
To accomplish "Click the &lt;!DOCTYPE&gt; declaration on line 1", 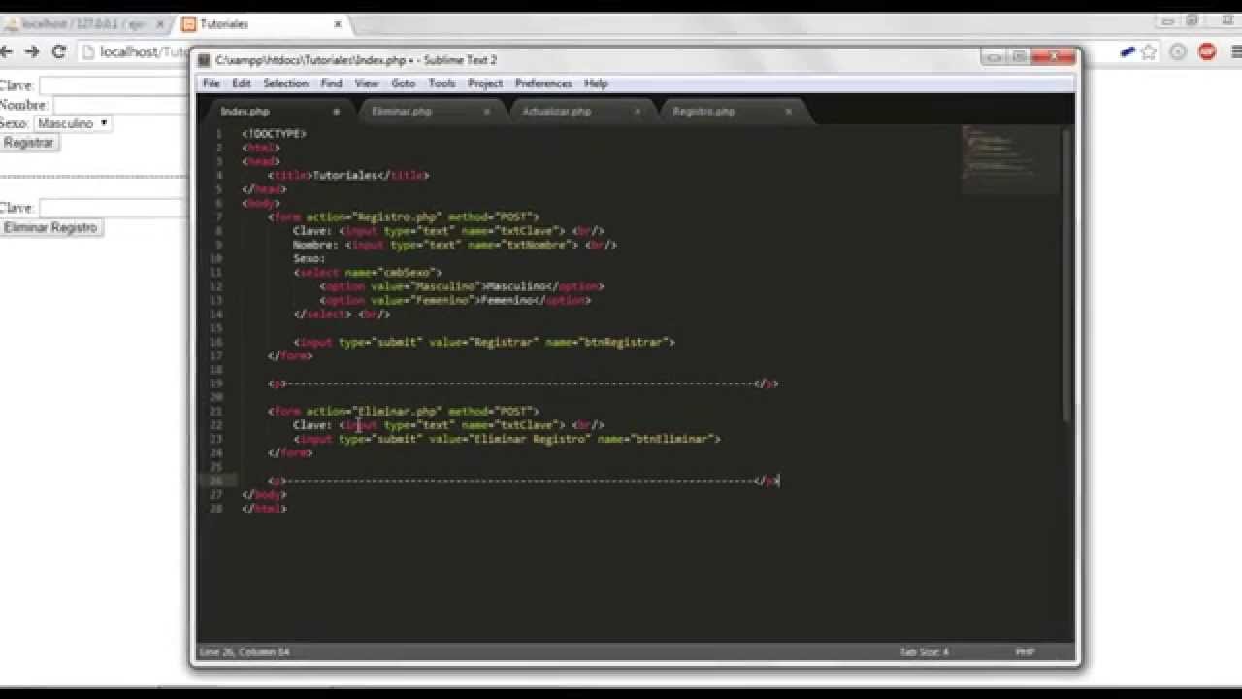I will click(x=274, y=134).
